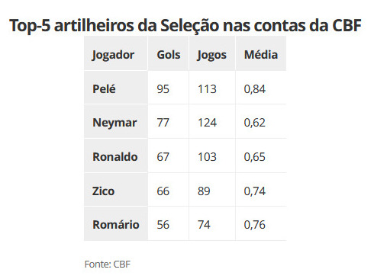The height and width of the screenshot is (279, 374).
Task: Click the Fonte: CBF source text
Action: tap(108, 265)
